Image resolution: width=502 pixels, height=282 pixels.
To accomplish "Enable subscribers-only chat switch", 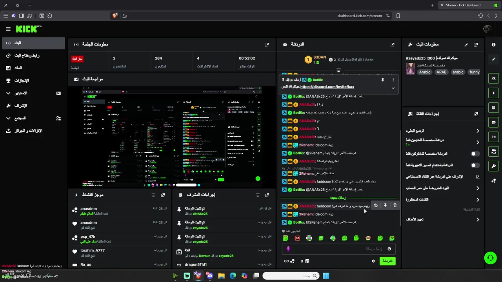I will click(475, 154).
